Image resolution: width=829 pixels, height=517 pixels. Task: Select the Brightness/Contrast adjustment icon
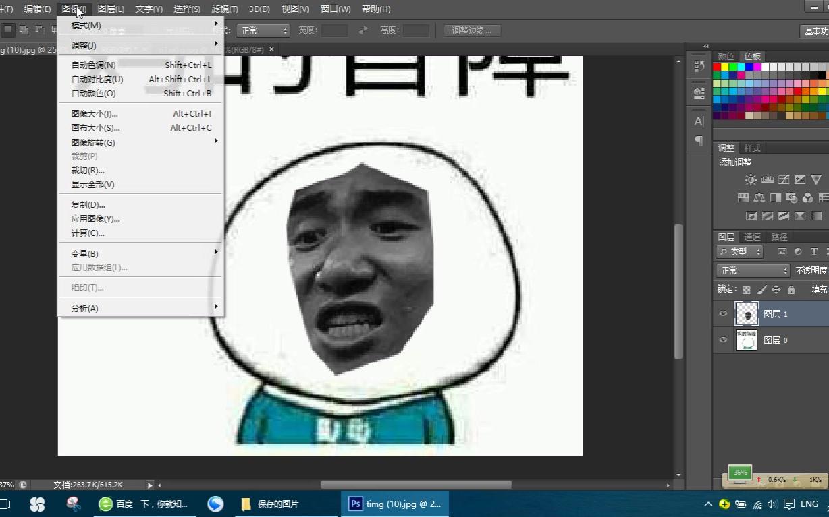pyautogui.click(x=751, y=179)
